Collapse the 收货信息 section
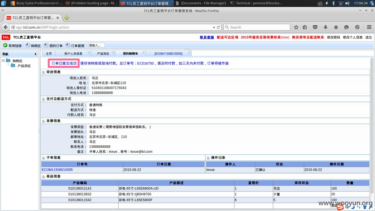 coord(43,72)
